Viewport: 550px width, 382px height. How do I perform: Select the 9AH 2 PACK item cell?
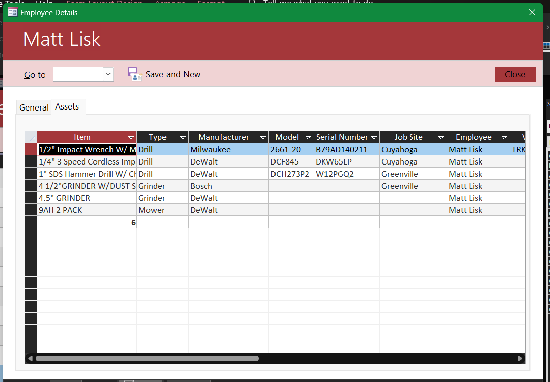coord(87,210)
